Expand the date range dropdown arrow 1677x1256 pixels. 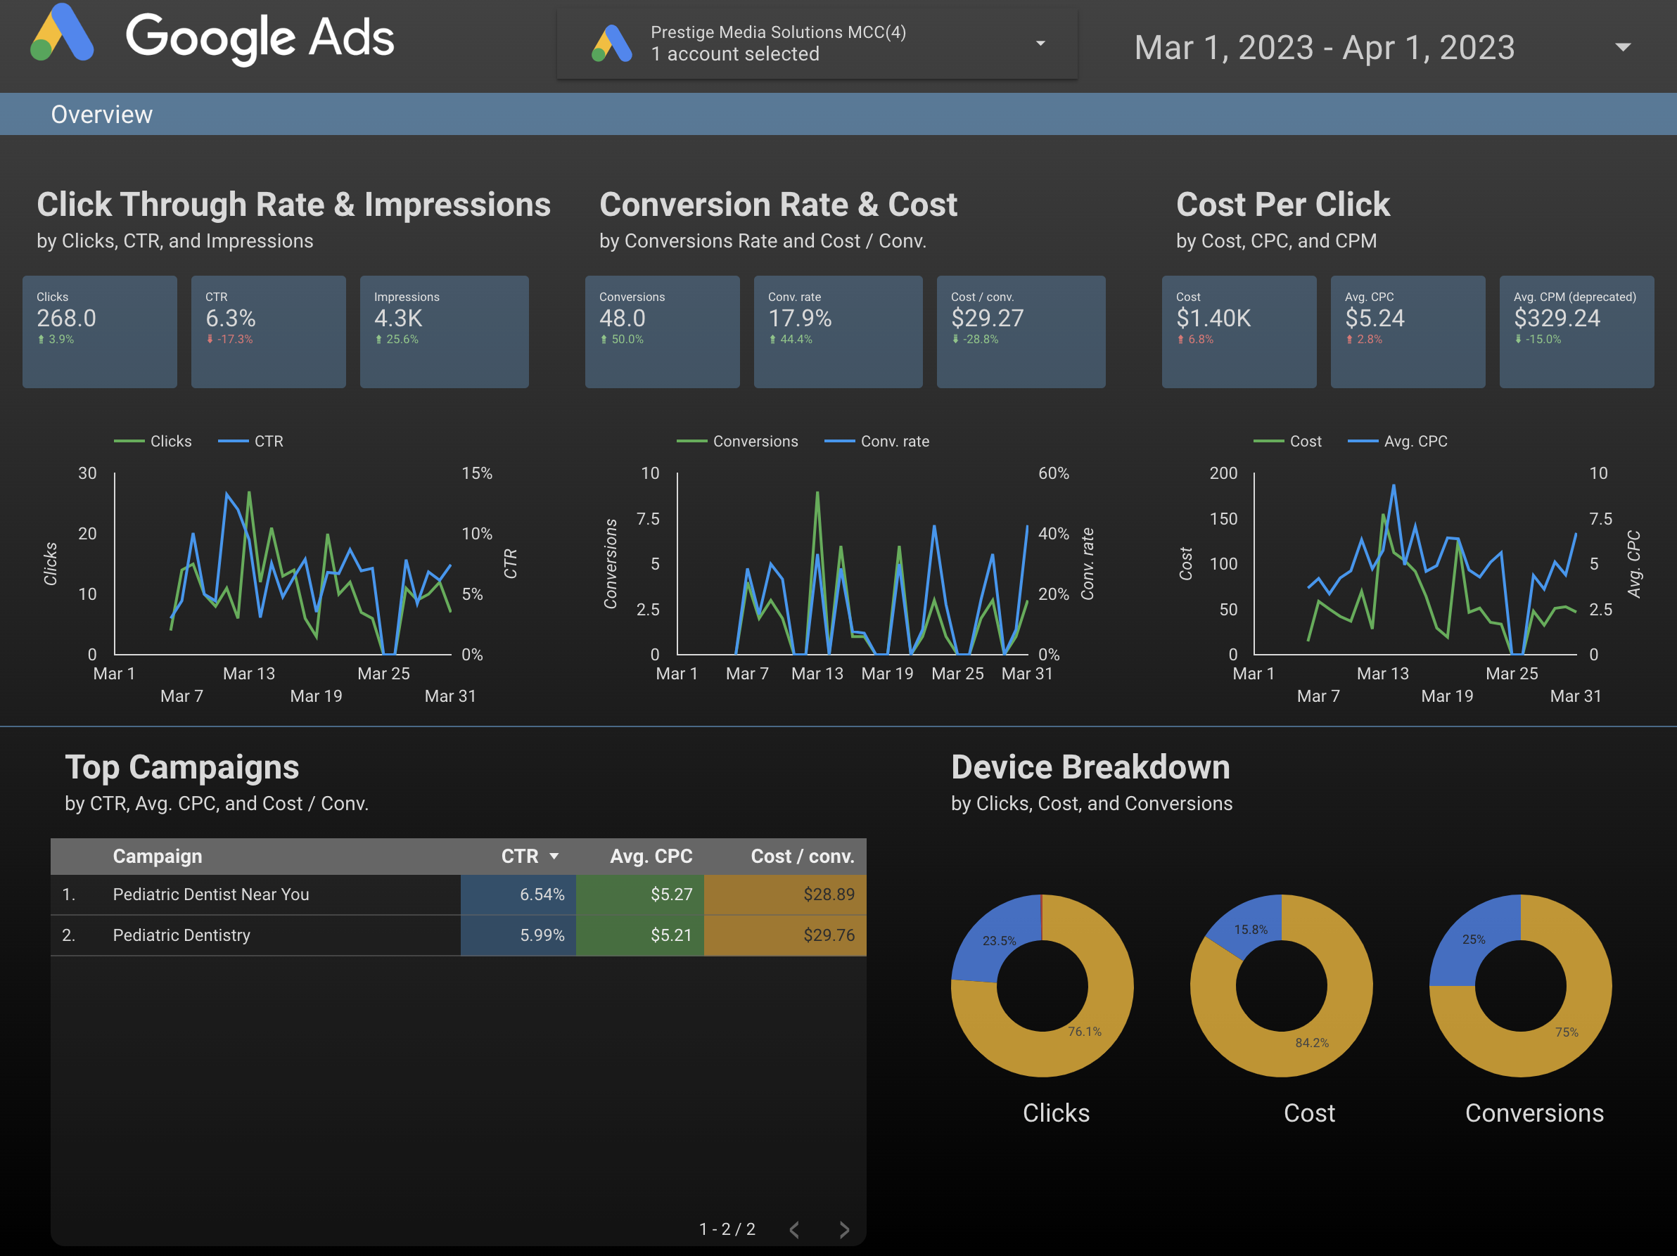(1622, 47)
